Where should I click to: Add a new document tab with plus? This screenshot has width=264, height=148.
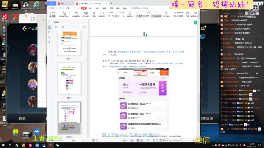point(111,3)
